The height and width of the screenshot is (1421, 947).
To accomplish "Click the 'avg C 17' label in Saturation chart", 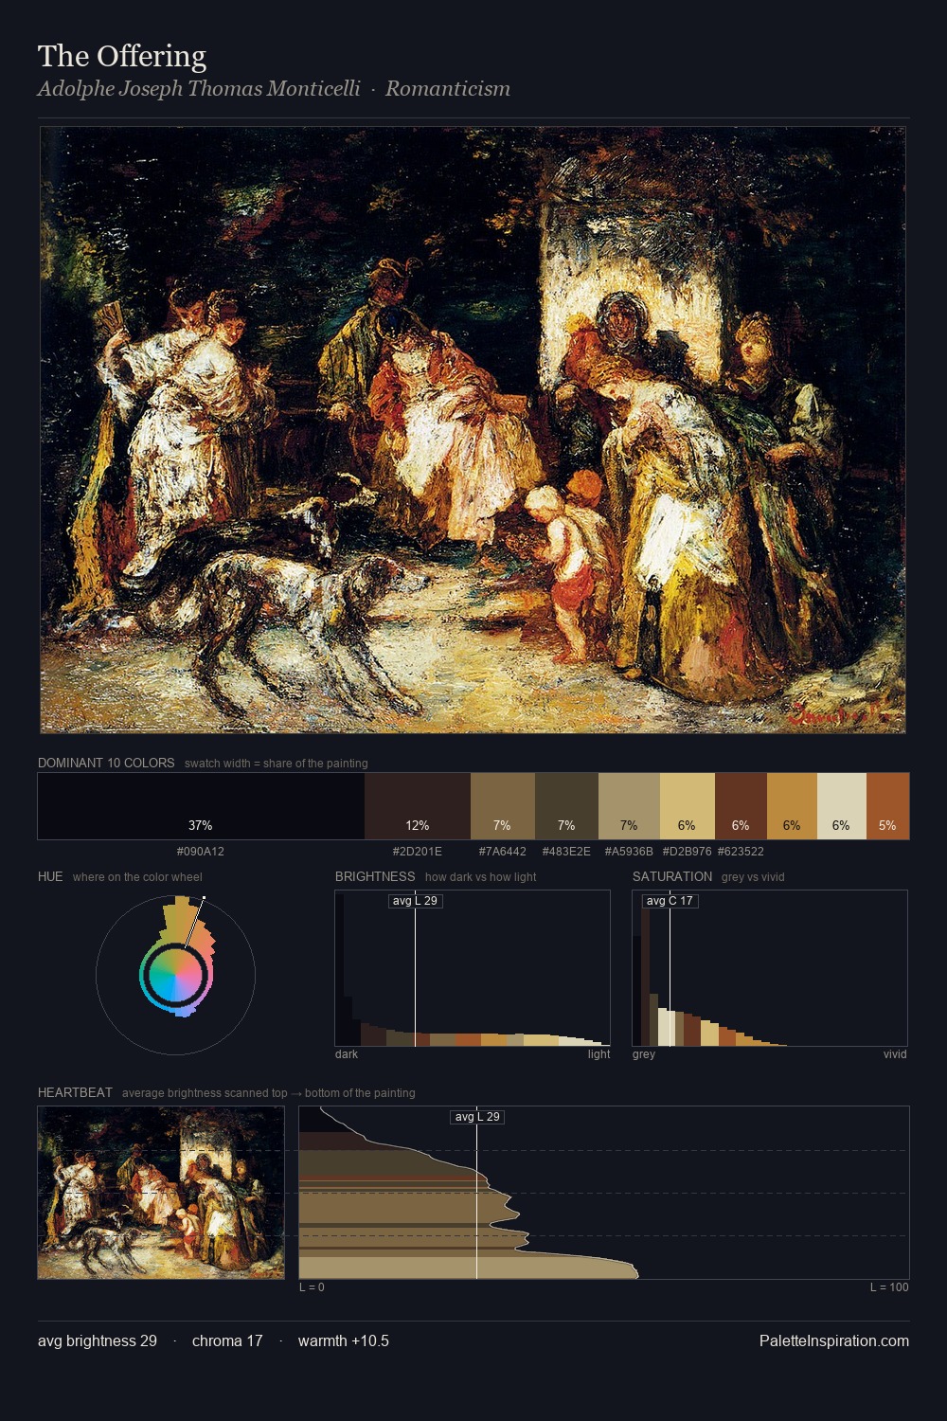I will pos(670,901).
